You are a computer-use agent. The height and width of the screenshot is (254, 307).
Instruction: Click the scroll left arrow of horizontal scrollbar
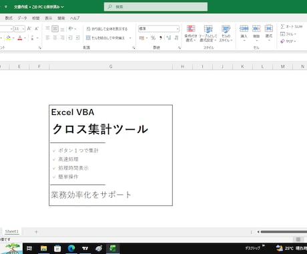[x=258, y=232]
